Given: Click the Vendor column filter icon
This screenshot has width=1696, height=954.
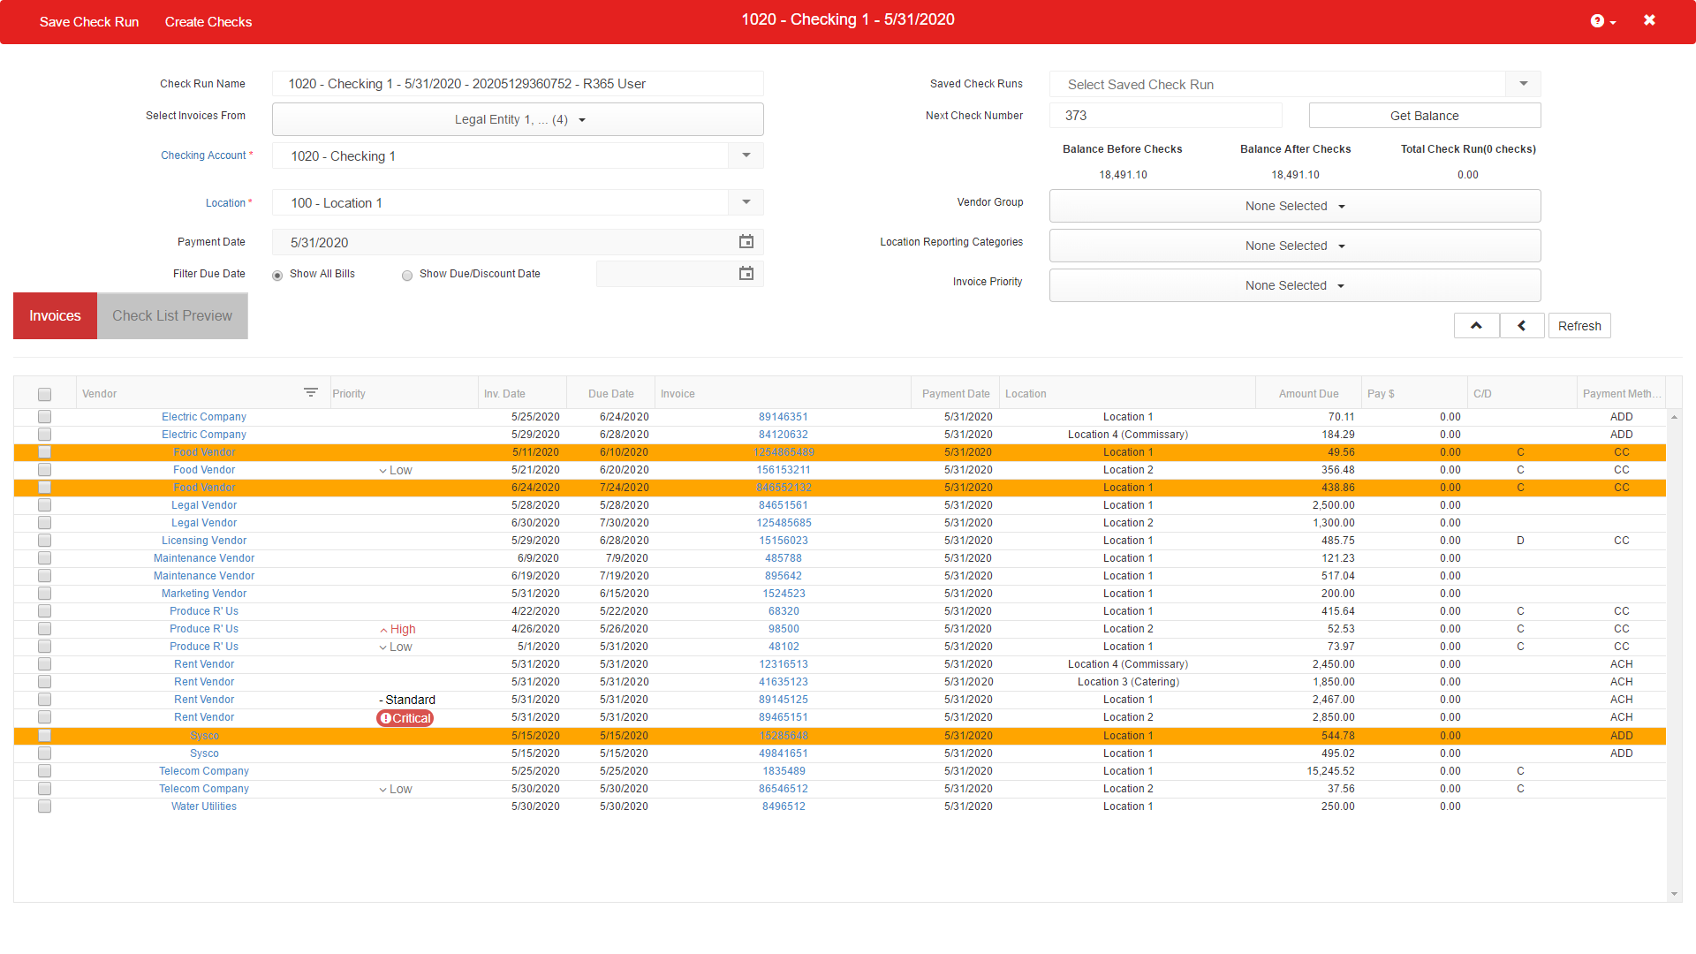Looking at the screenshot, I should (311, 393).
